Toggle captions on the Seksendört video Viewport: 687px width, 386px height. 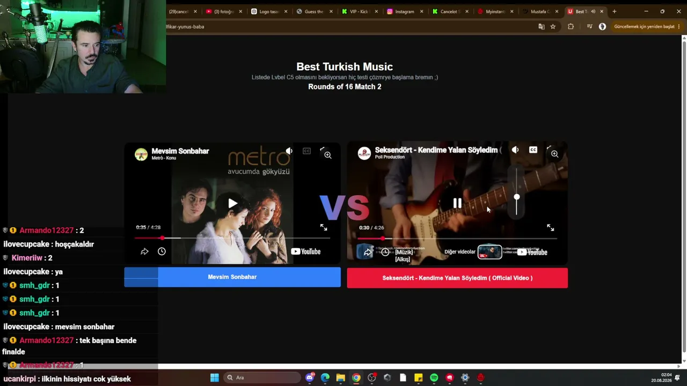coord(533,150)
